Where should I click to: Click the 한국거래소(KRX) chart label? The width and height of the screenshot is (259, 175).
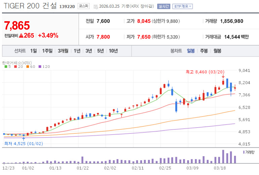[x=17, y=63]
